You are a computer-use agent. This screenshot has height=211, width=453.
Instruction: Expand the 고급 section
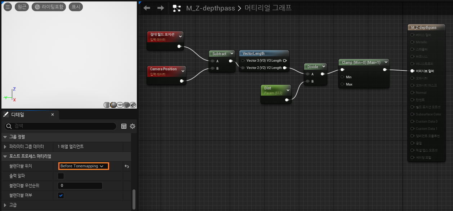(x=5, y=205)
